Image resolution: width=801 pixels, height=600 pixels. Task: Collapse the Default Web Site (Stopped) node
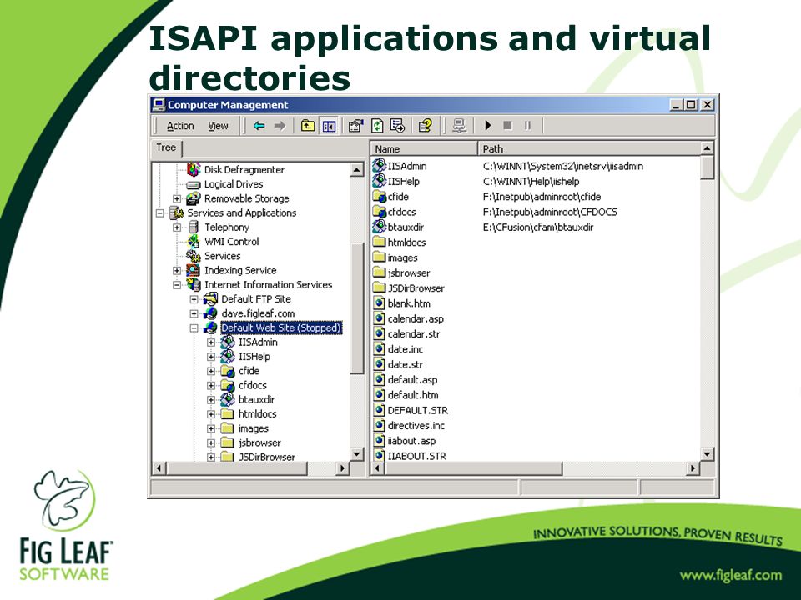tap(194, 327)
